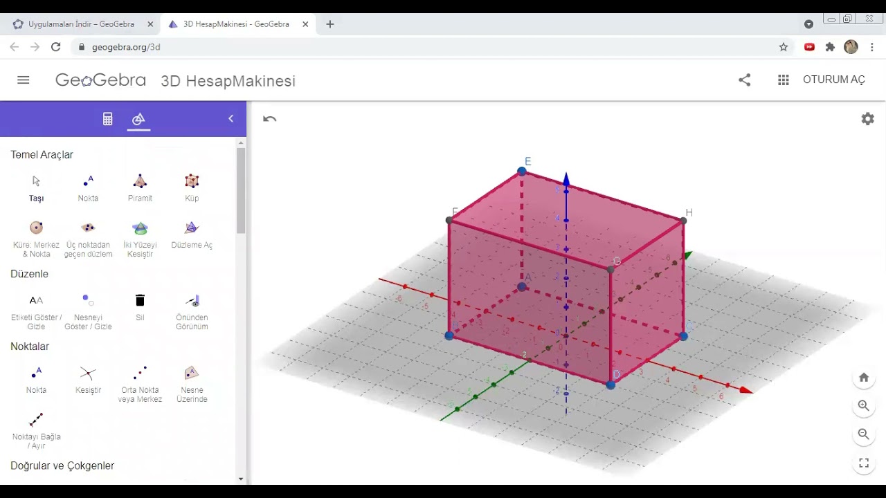Click the red YouTube extension icon

coord(809,47)
